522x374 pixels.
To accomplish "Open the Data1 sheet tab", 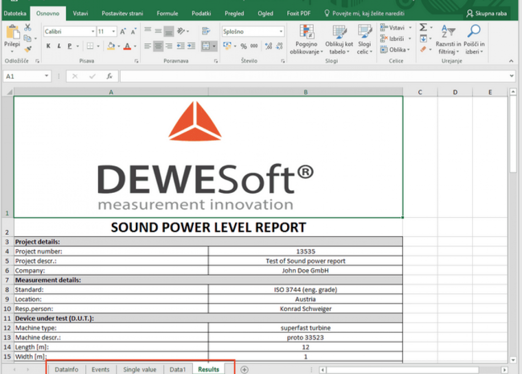I will tap(177, 370).
